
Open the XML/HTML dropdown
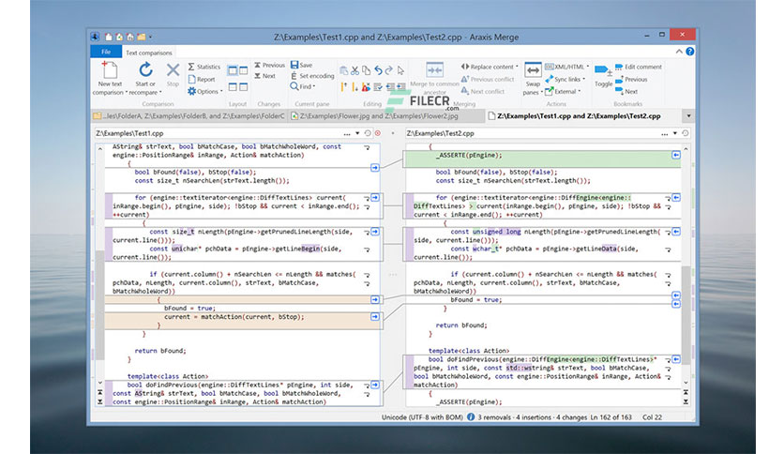pyautogui.click(x=567, y=67)
